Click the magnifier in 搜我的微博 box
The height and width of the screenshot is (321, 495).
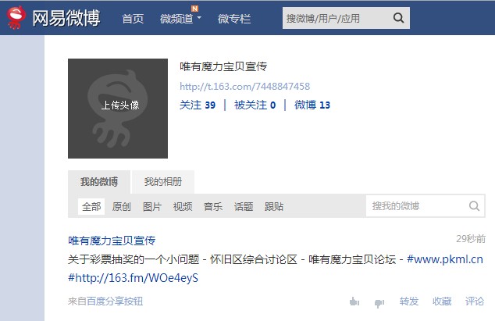(474, 206)
